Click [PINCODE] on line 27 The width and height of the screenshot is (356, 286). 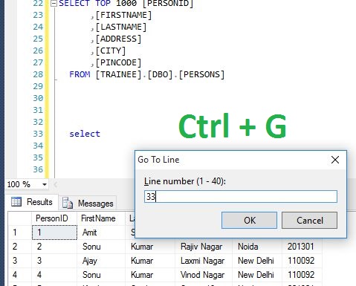click(x=118, y=62)
